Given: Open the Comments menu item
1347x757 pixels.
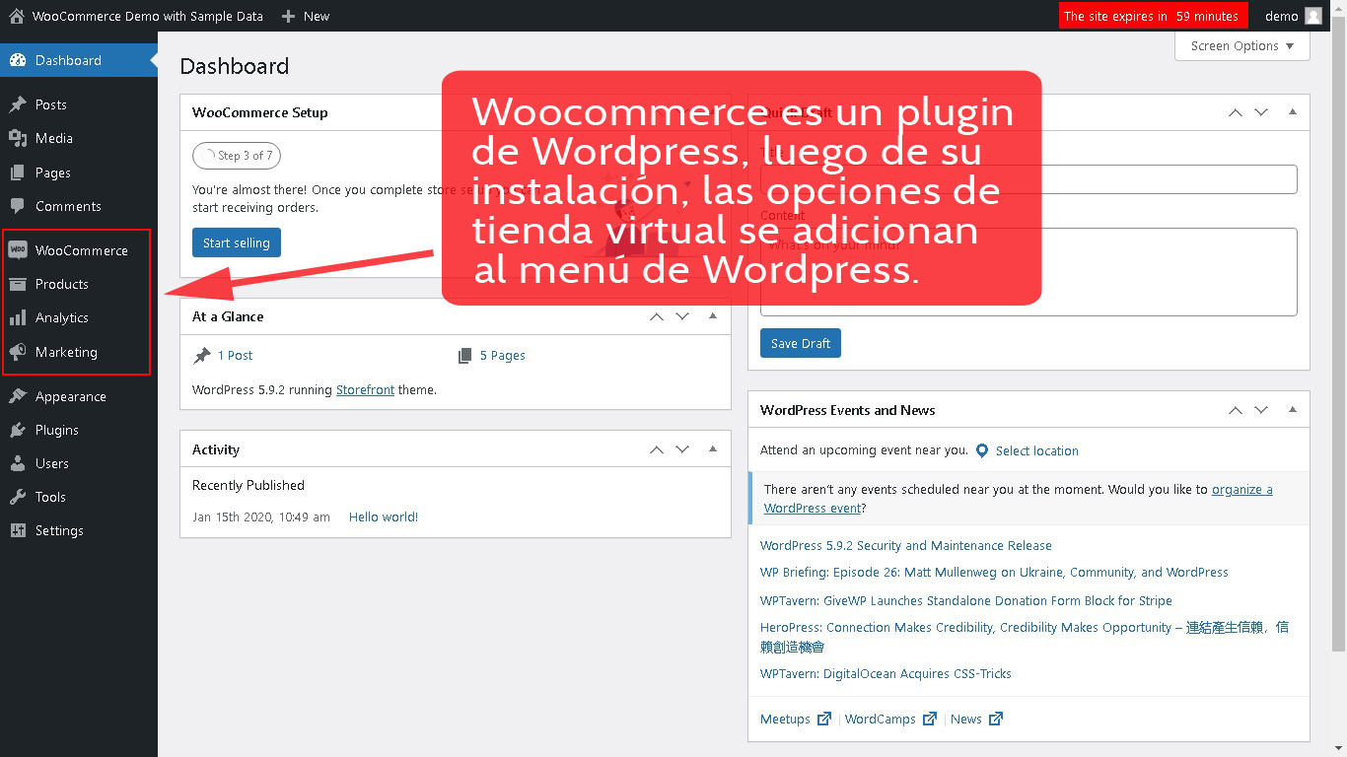Looking at the screenshot, I should coord(68,206).
